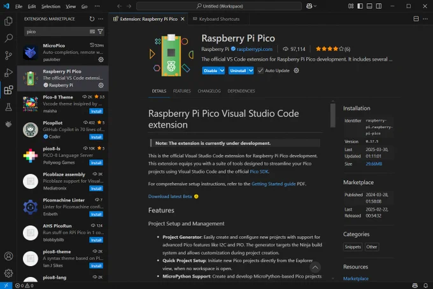Select the Details tab

(x=159, y=91)
